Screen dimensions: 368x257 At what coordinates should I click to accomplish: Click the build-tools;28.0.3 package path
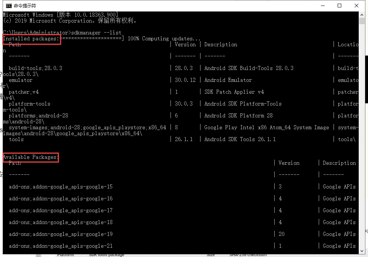click(x=36, y=68)
